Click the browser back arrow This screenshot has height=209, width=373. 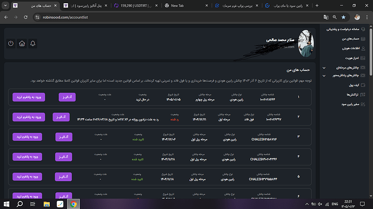coord(6,17)
